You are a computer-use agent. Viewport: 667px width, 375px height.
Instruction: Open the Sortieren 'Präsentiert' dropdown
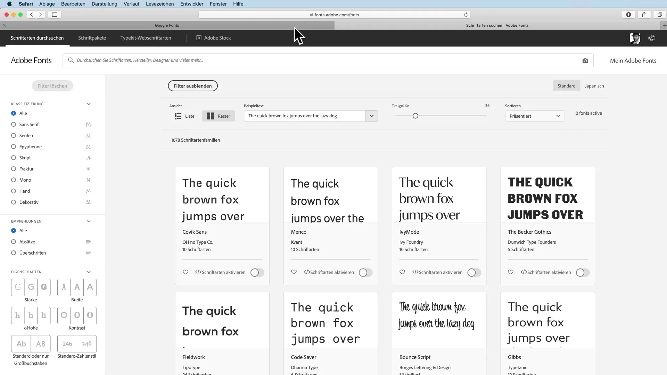535,116
